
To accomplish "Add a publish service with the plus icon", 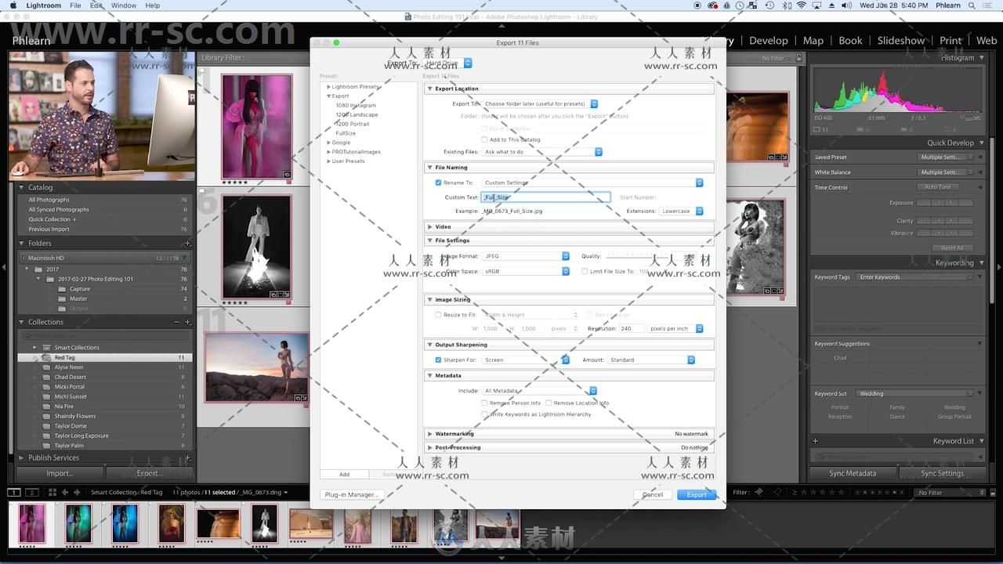I will pyautogui.click(x=187, y=457).
